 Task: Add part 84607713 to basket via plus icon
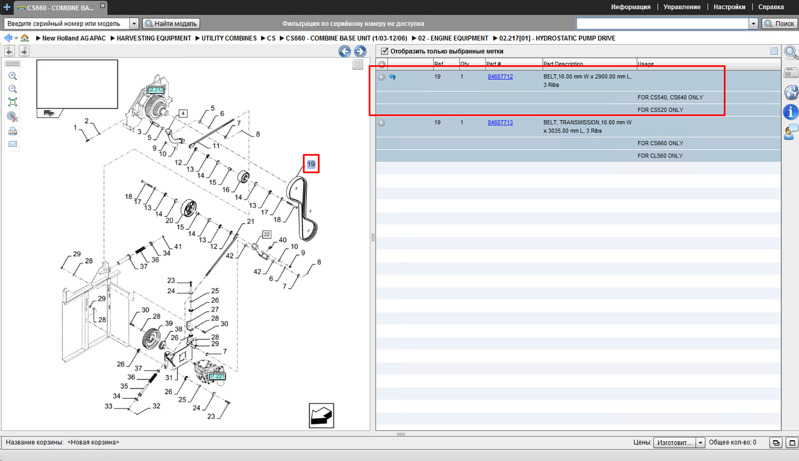pyautogui.click(x=381, y=123)
